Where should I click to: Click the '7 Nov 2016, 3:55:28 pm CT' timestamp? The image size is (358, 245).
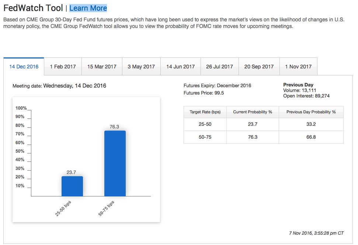coord(316,233)
